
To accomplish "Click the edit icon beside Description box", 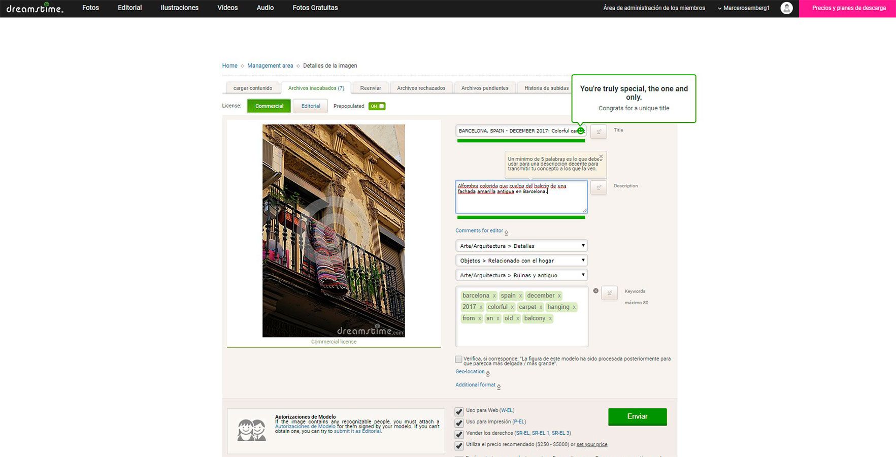I will pos(599,187).
